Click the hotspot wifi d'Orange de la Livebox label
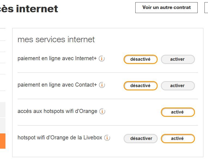Screen dimensions: 208x159 pyautogui.click(x=60, y=138)
